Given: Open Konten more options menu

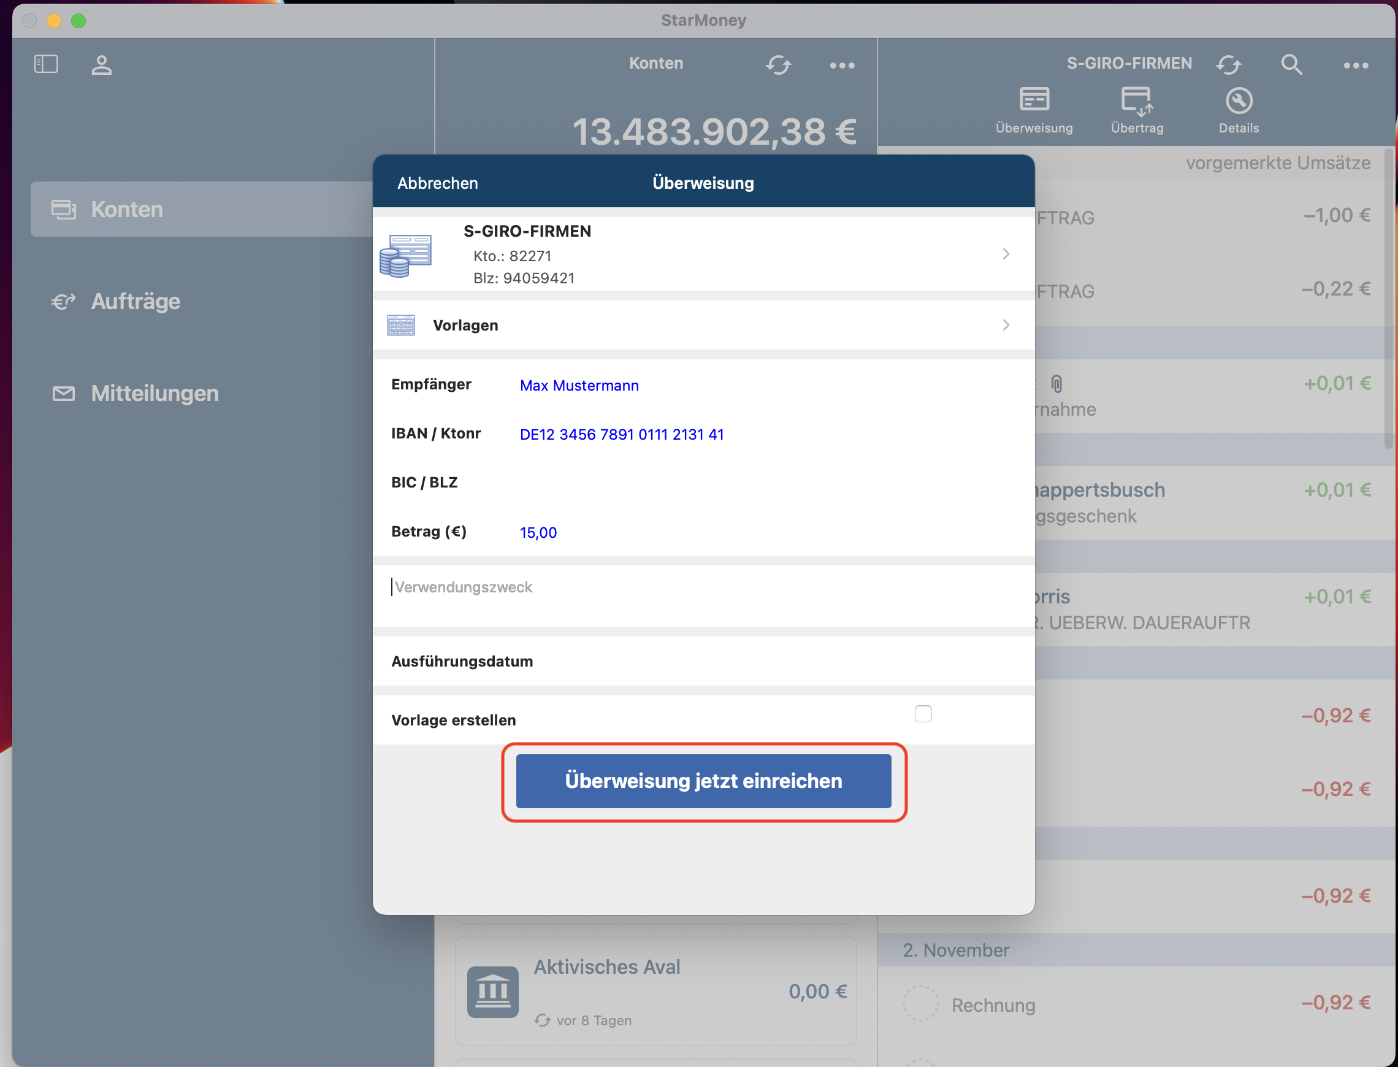Looking at the screenshot, I should tap(842, 66).
